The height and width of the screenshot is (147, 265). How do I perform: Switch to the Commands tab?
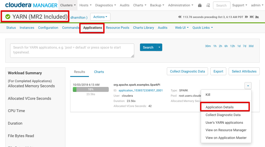pos(71,28)
